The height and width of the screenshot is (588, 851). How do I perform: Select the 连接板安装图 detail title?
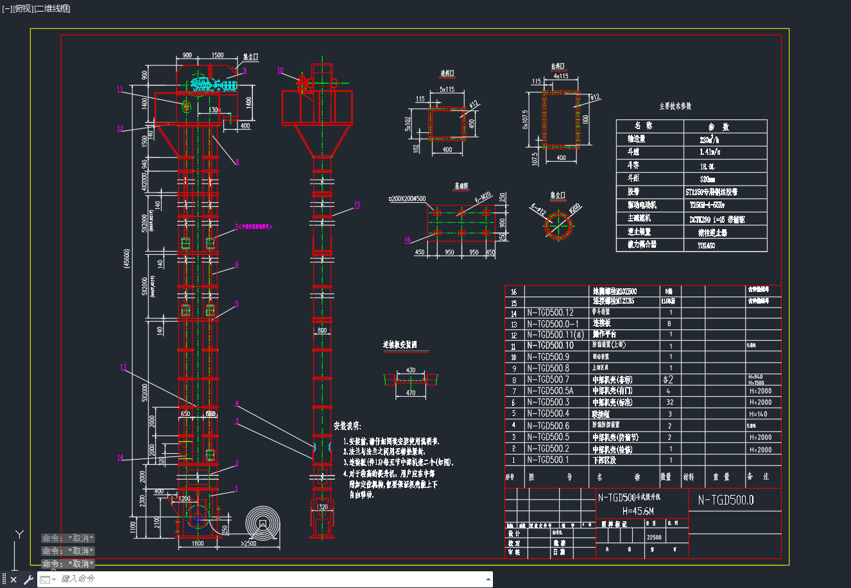click(400, 345)
